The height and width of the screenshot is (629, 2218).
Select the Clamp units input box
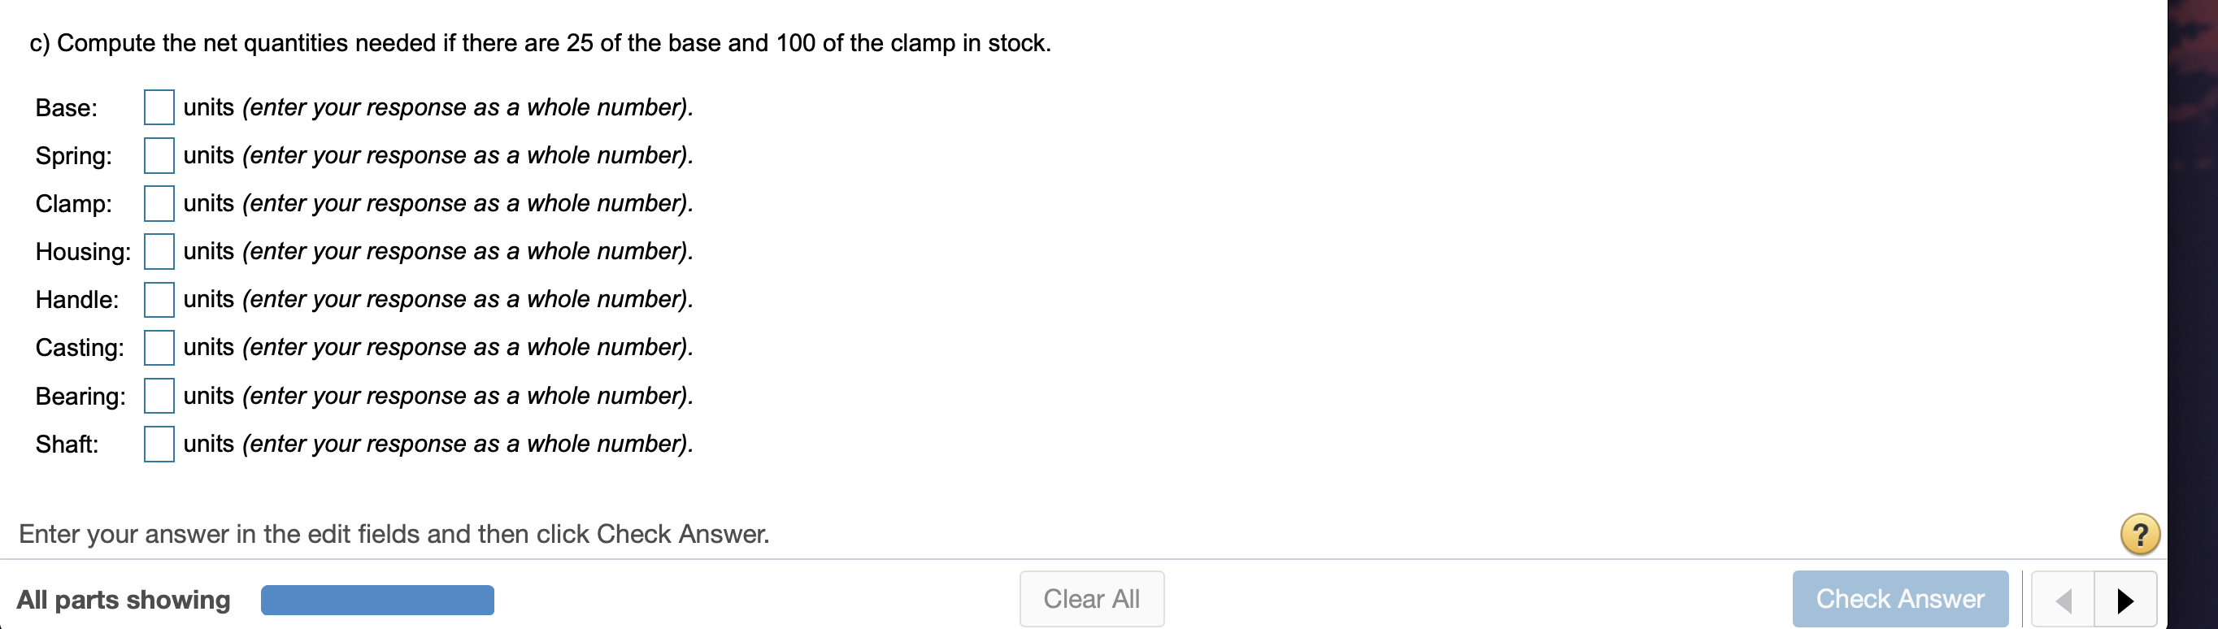point(159,204)
